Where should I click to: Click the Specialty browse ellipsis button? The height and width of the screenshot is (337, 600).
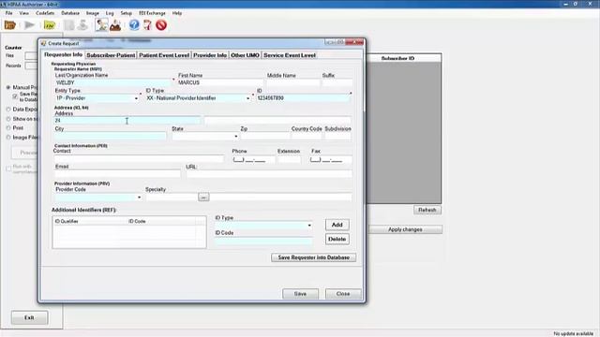(203, 198)
